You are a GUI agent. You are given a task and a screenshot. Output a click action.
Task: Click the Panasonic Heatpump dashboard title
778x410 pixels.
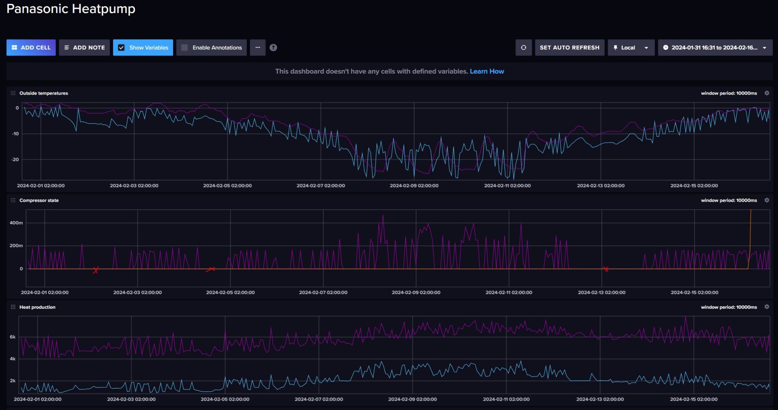coord(71,8)
